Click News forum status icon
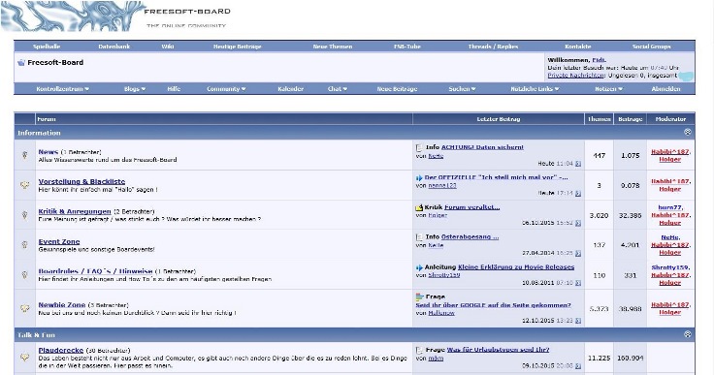Screen dimensions: 714x375 [x=24, y=155]
